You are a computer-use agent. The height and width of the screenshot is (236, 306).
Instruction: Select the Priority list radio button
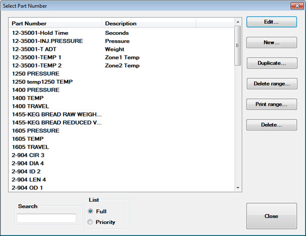[91, 222]
